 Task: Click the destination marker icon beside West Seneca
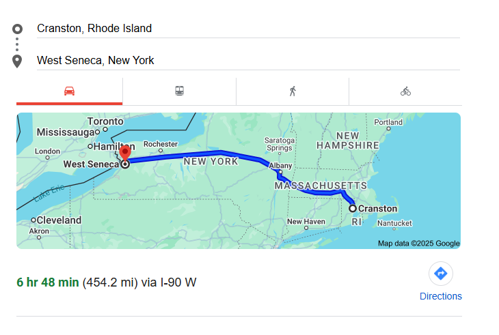18,61
